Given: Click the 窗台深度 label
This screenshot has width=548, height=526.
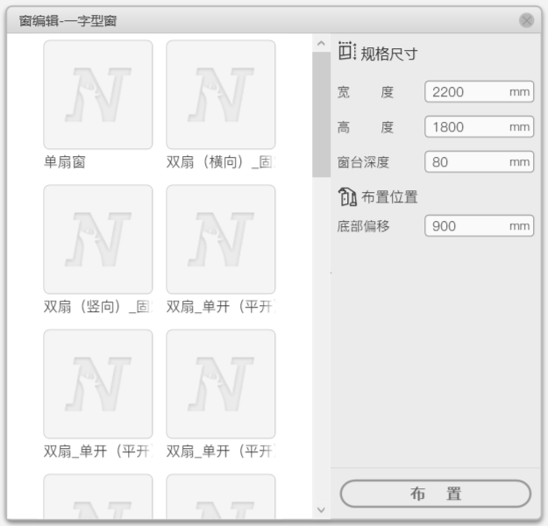Looking at the screenshot, I should point(363,162).
